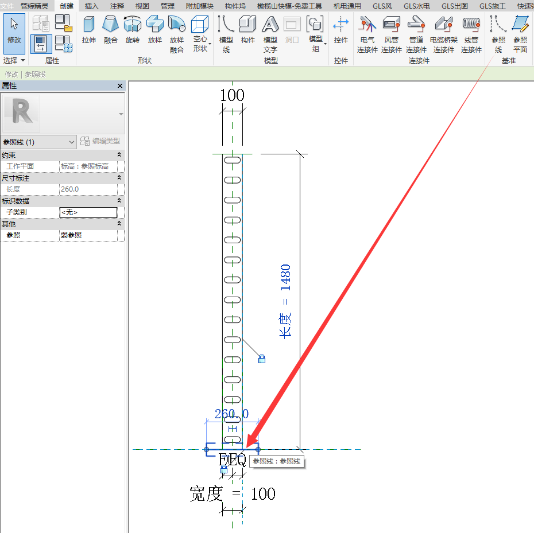Toggle the padlock beside the 长度 dimension

pos(262,359)
